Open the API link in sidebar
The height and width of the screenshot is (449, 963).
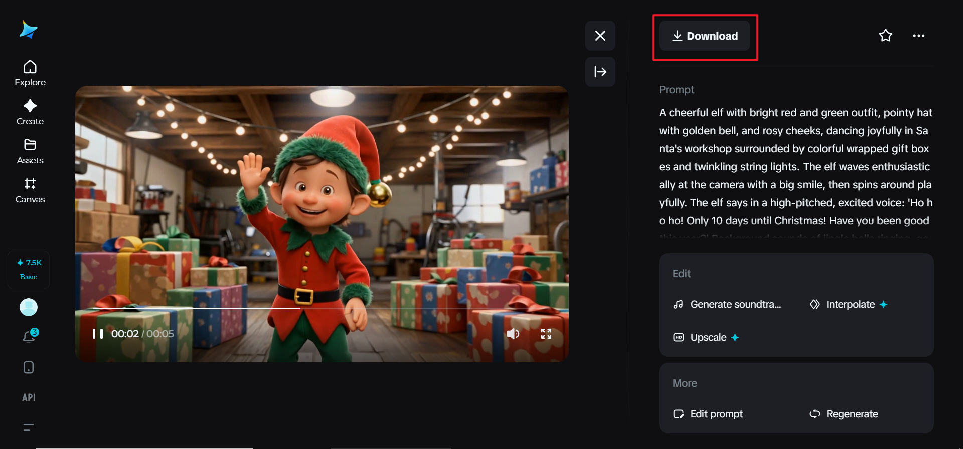pyautogui.click(x=29, y=397)
